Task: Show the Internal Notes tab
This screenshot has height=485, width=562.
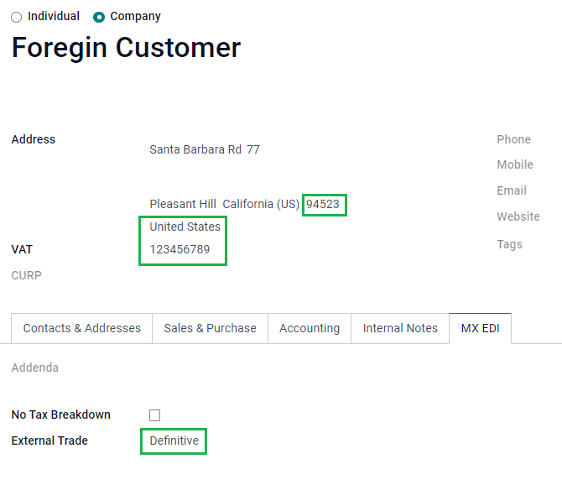Action: pyautogui.click(x=400, y=328)
